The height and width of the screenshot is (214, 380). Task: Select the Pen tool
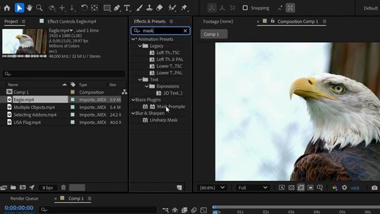[117, 8]
